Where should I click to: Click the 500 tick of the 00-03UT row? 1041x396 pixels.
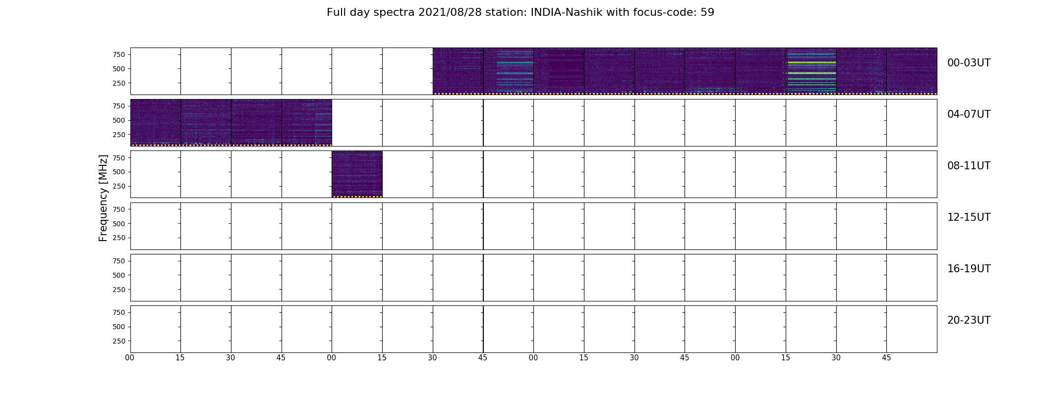click(119, 69)
